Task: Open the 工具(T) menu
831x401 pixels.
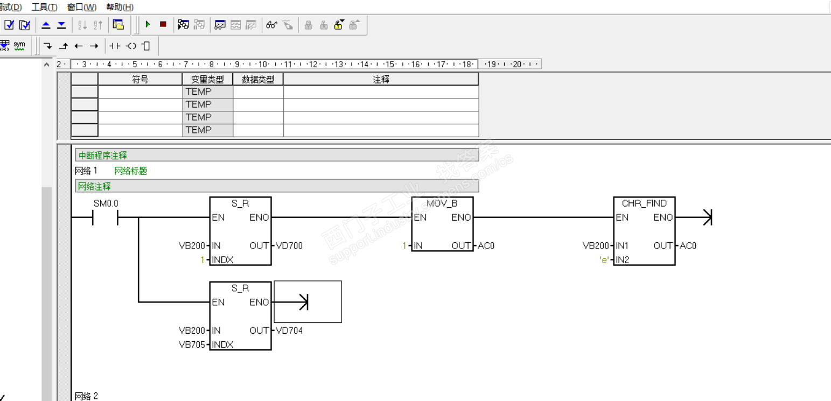Action: [x=44, y=7]
